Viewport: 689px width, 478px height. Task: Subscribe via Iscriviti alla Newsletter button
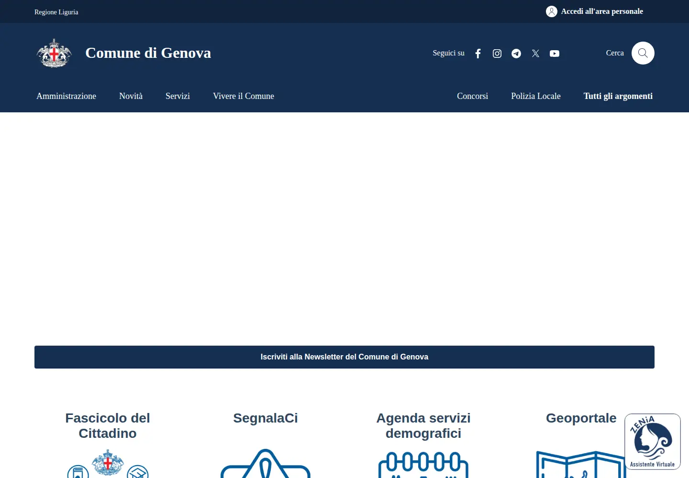click(x=344, y=357)
